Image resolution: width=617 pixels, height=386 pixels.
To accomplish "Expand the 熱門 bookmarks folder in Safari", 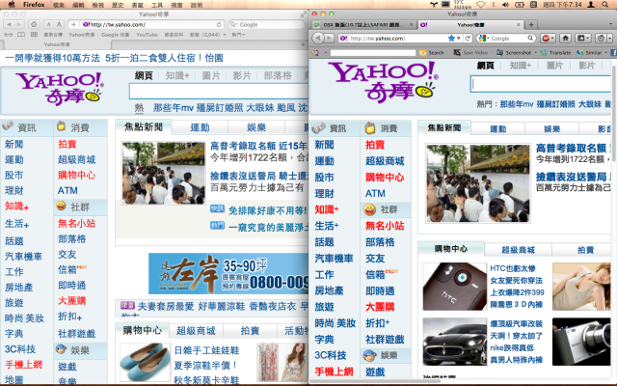I will click(238, 35).
